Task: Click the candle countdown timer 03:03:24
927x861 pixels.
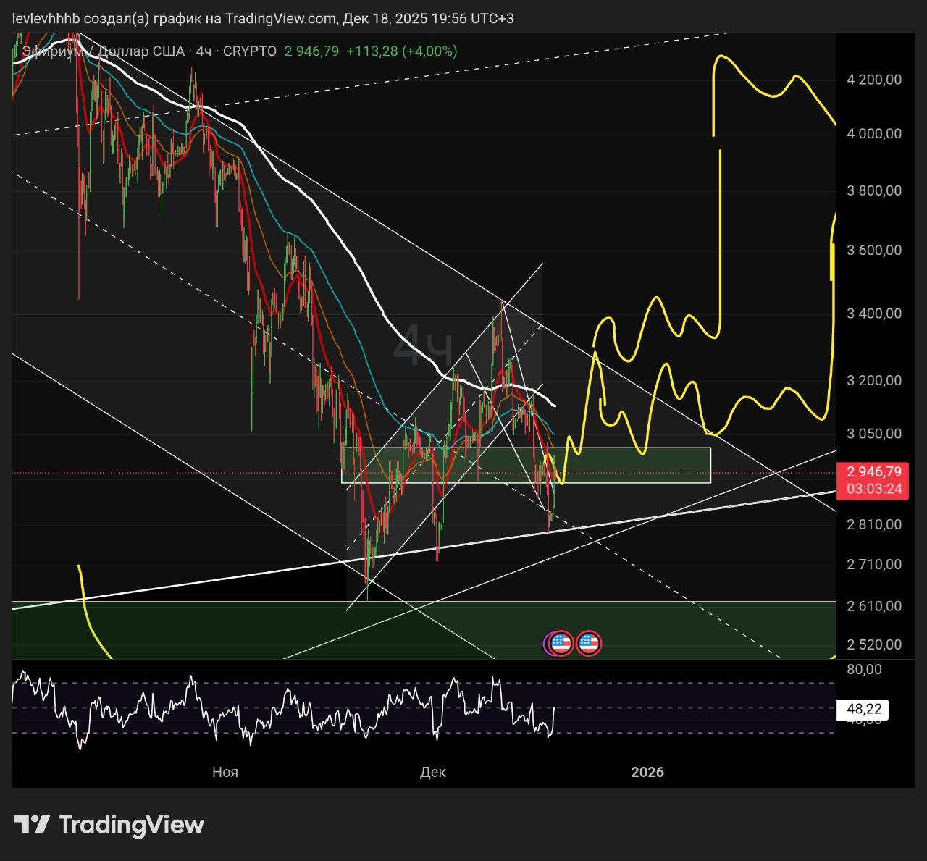Action: (x=875, y=490)
